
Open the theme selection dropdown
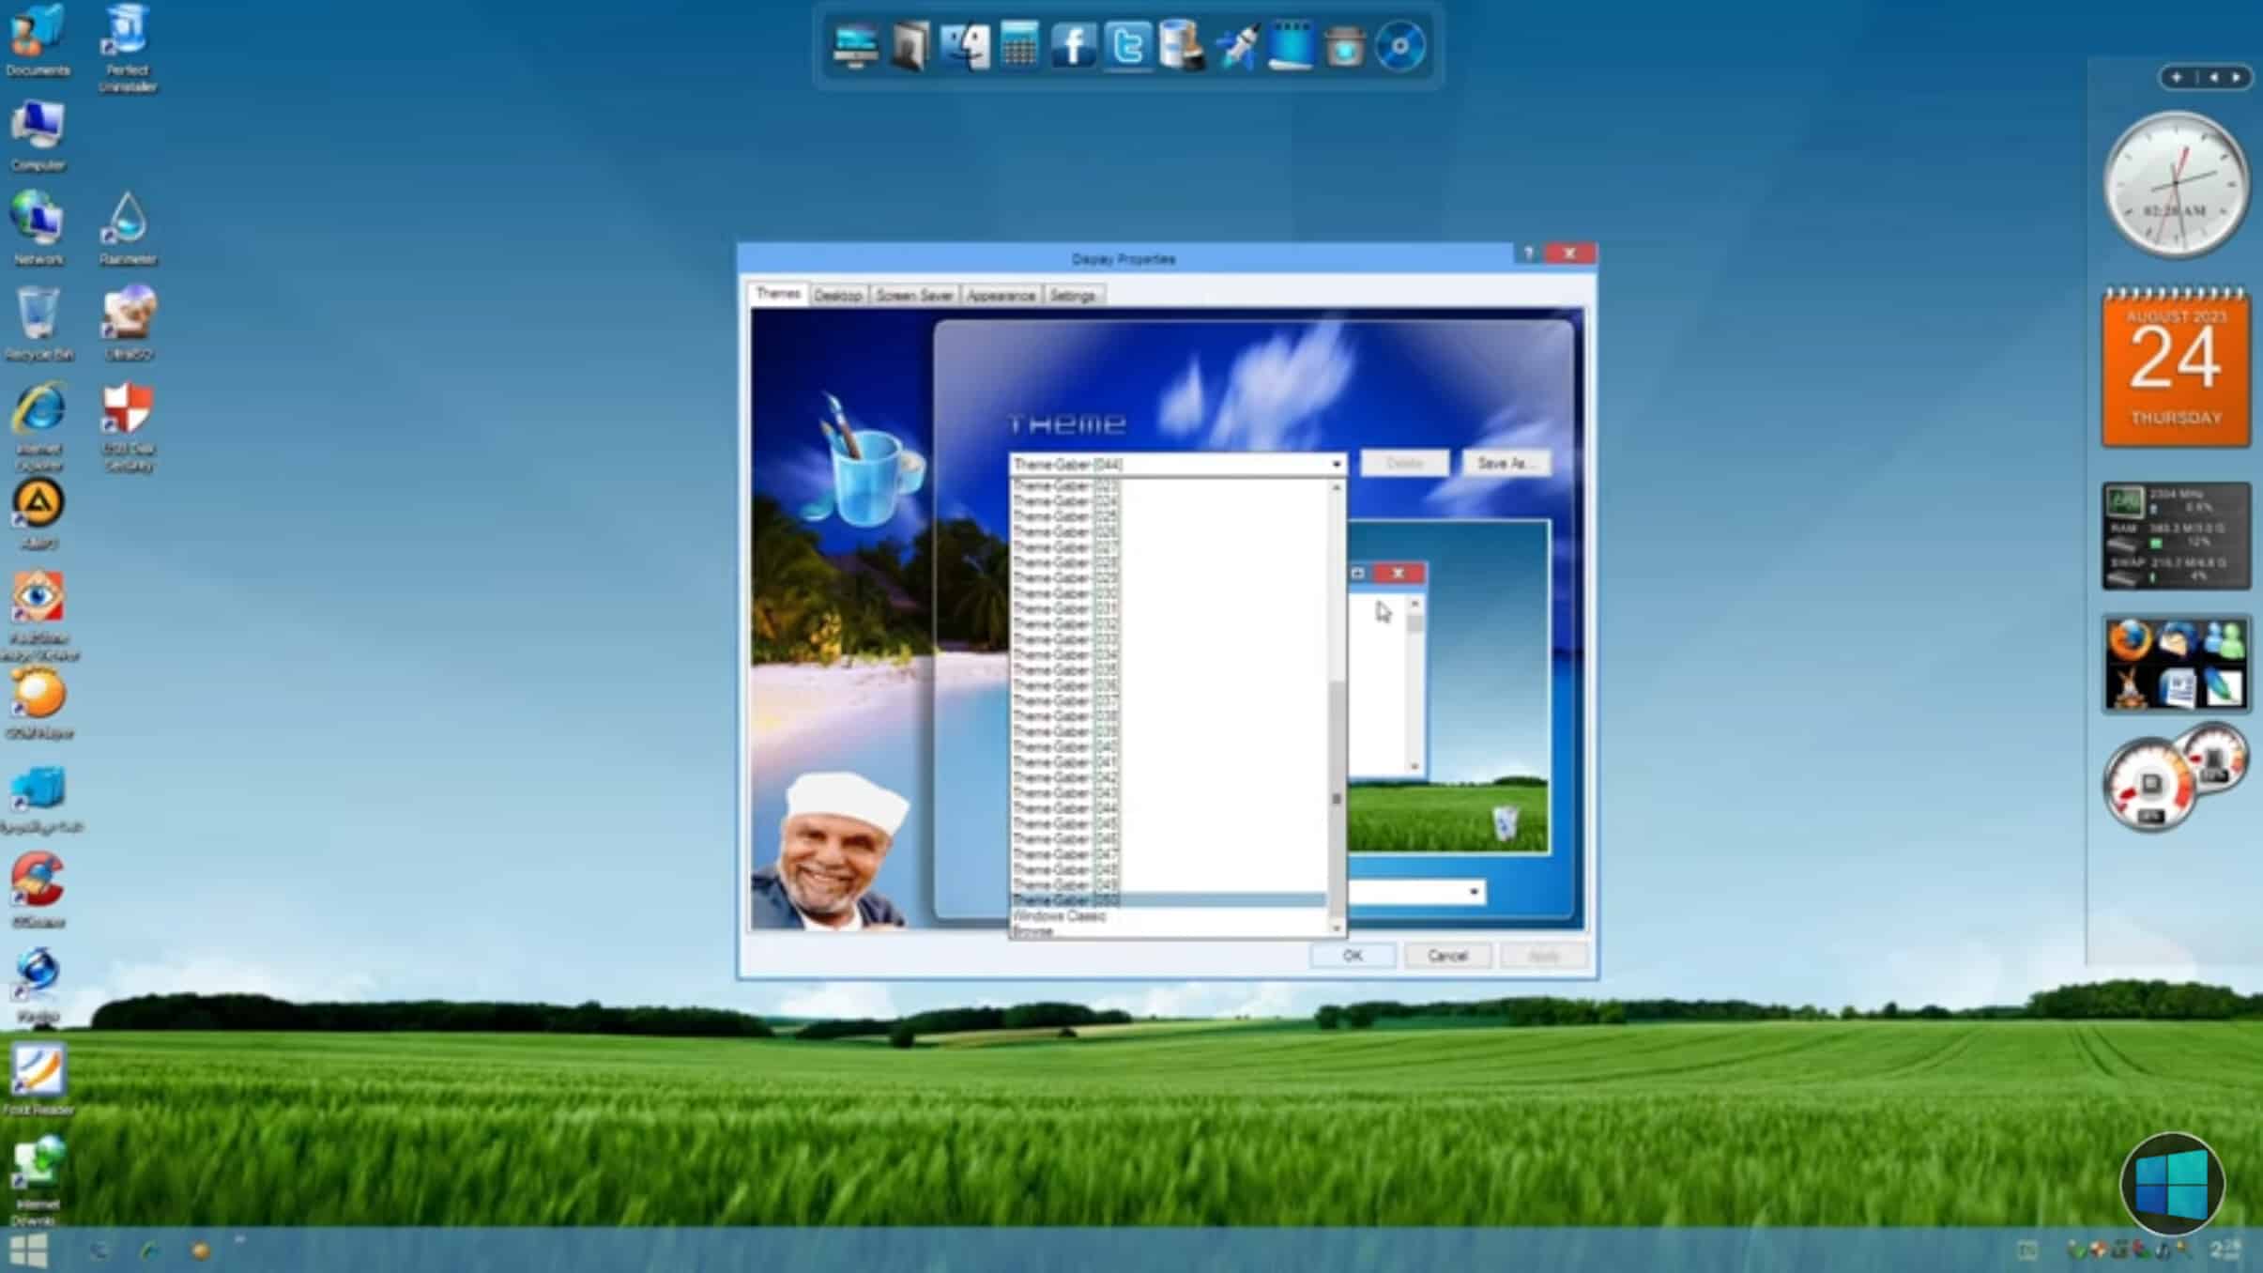click(1334, 463)
